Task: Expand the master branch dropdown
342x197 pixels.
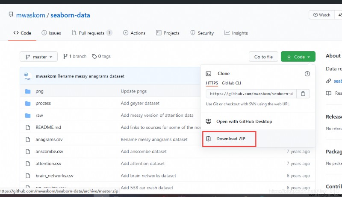Action: coord(38,57)
